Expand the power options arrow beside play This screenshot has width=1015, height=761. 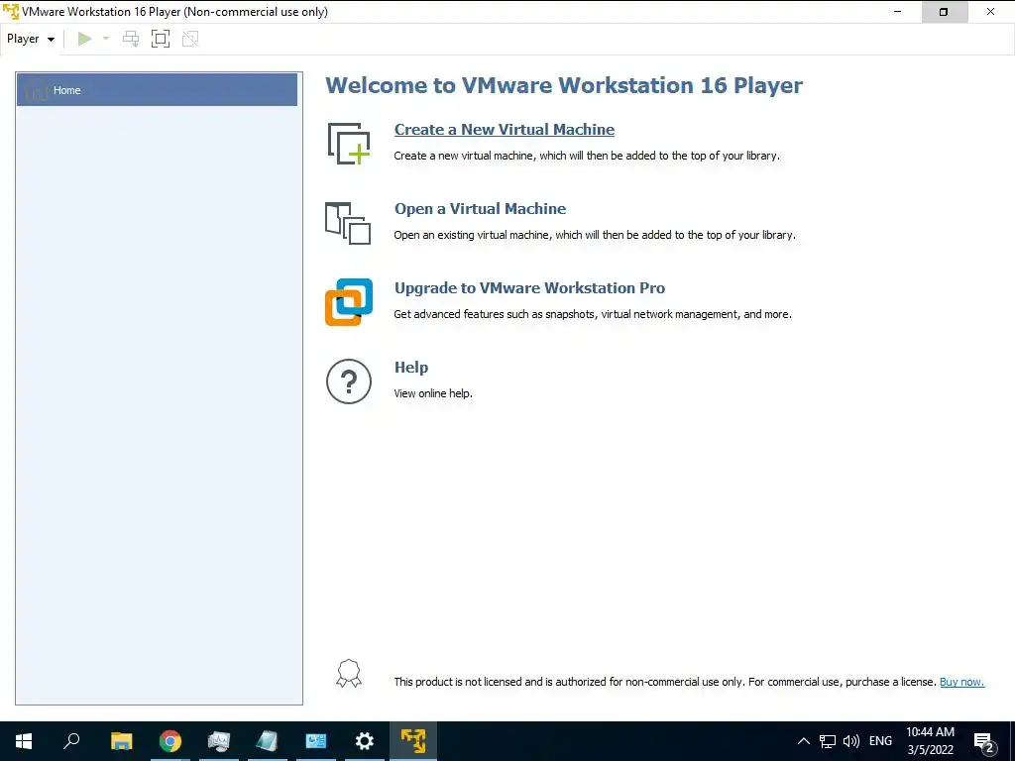click(106, 39)
